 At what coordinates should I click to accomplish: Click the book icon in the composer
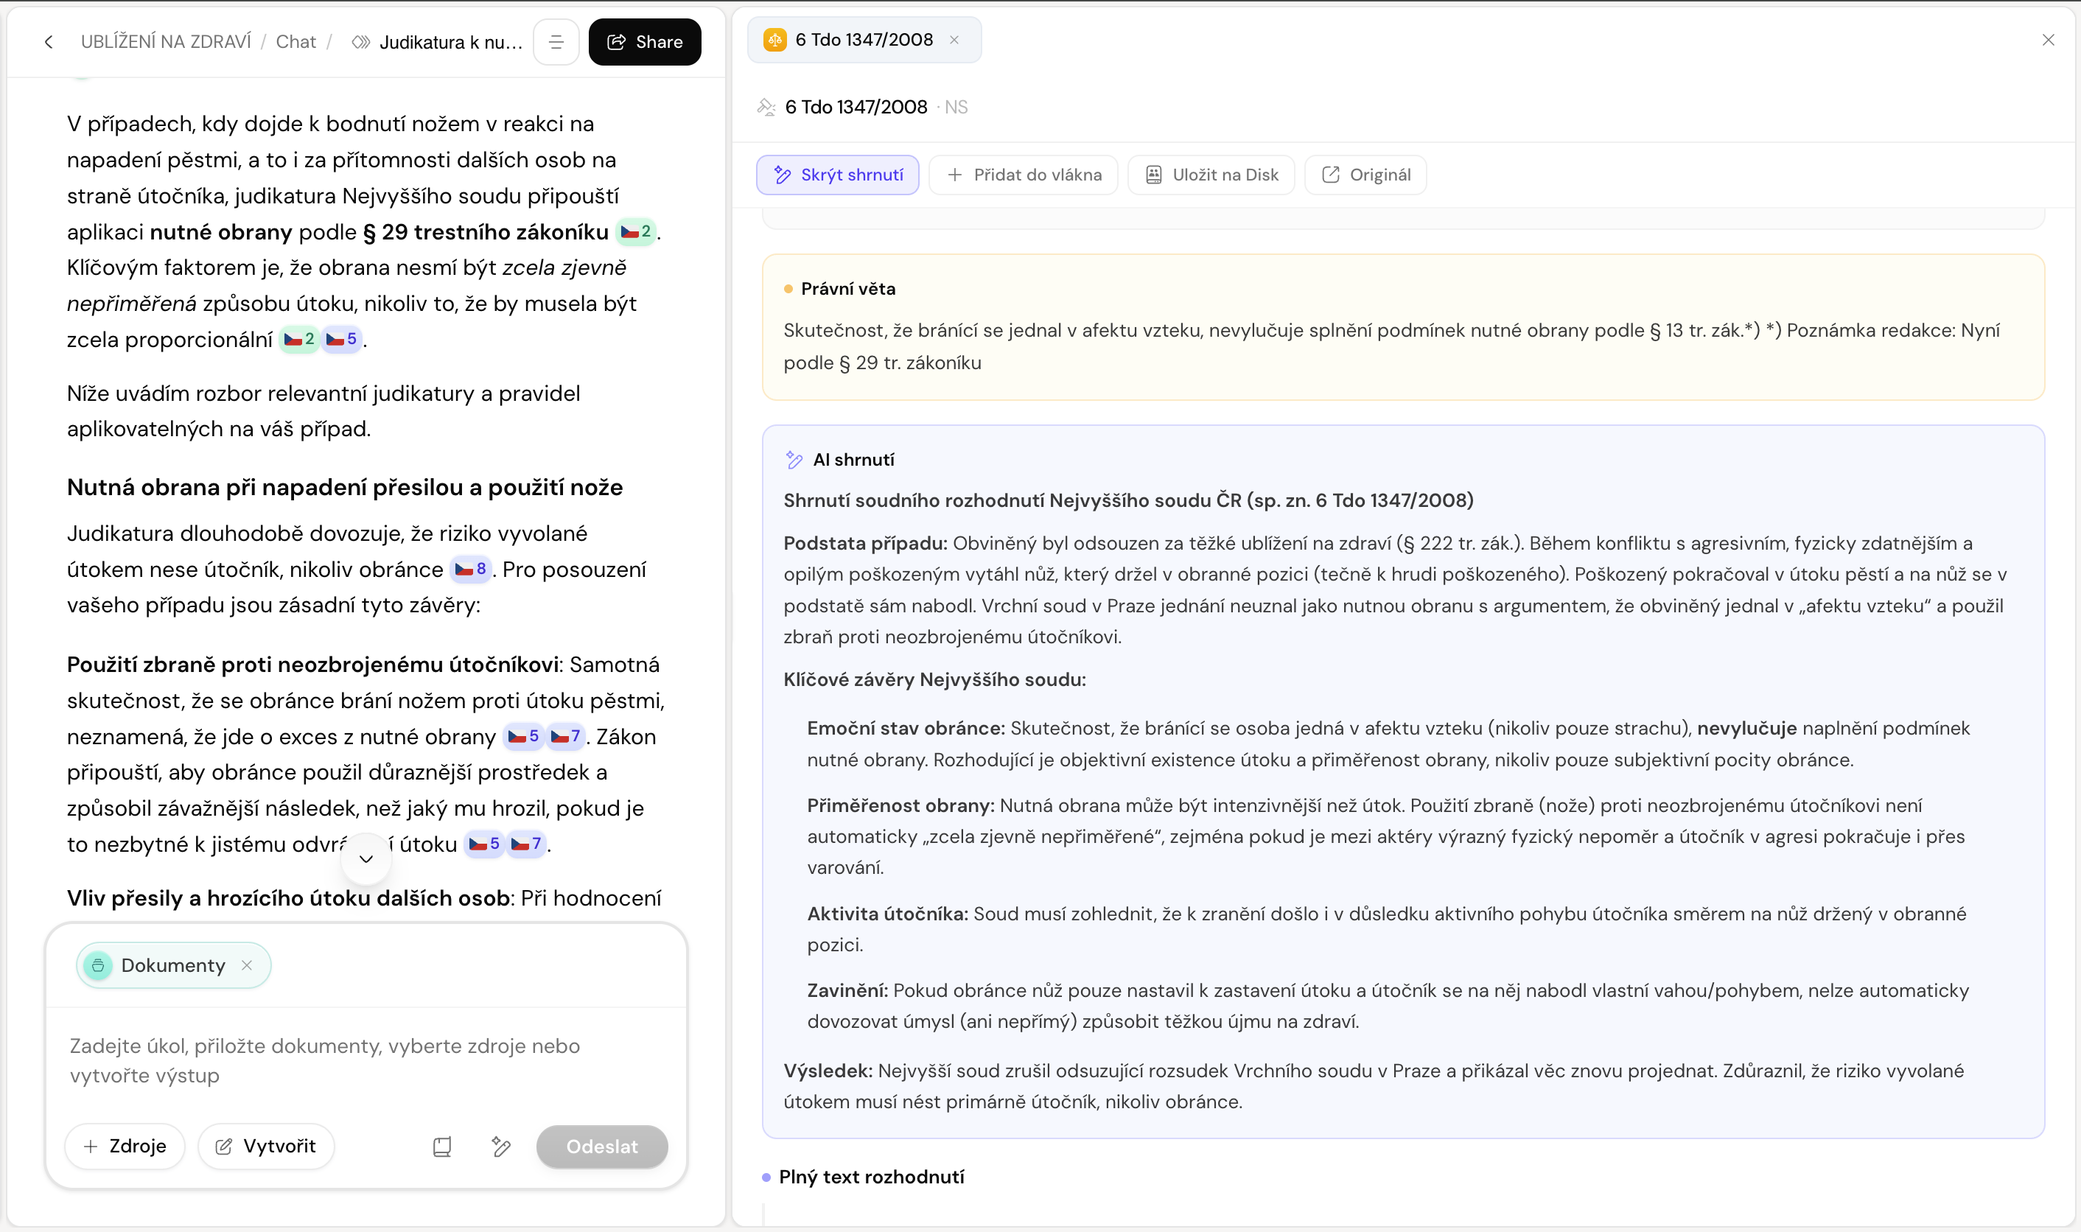click(x=442, y=1147)
